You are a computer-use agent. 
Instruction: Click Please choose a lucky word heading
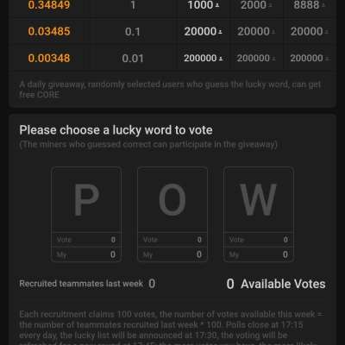pos(116,130)
